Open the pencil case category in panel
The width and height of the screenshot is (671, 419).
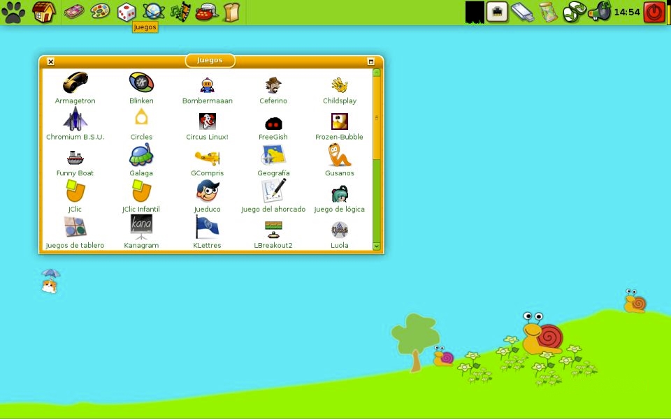pyautogui.click(x=74, y=12)
